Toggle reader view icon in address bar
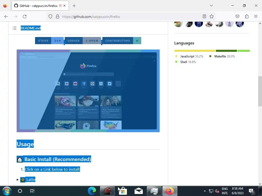This screenshot has width=262, height=196. [204, 16]
